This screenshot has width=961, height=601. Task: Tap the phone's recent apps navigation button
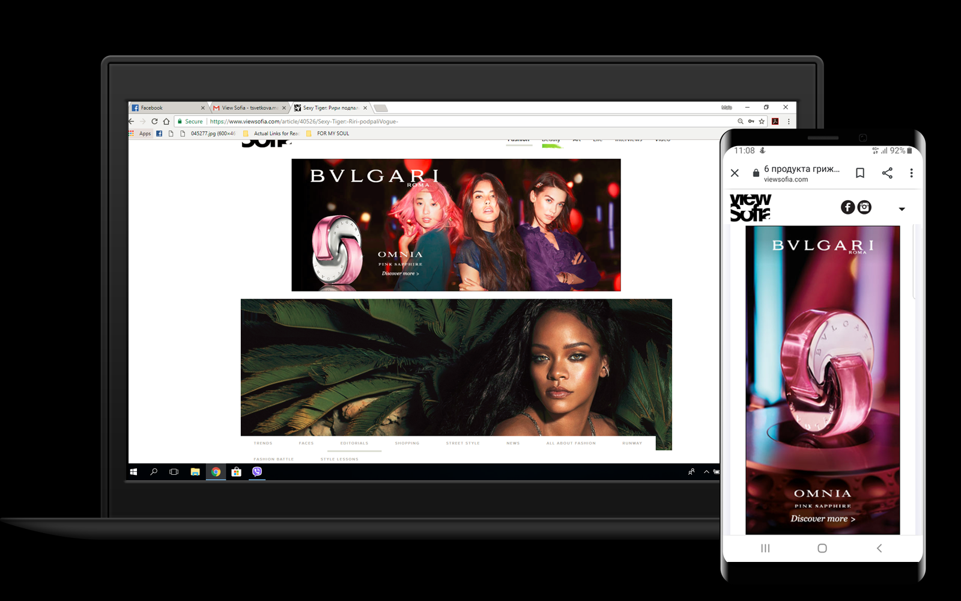(x=765, y=548)
